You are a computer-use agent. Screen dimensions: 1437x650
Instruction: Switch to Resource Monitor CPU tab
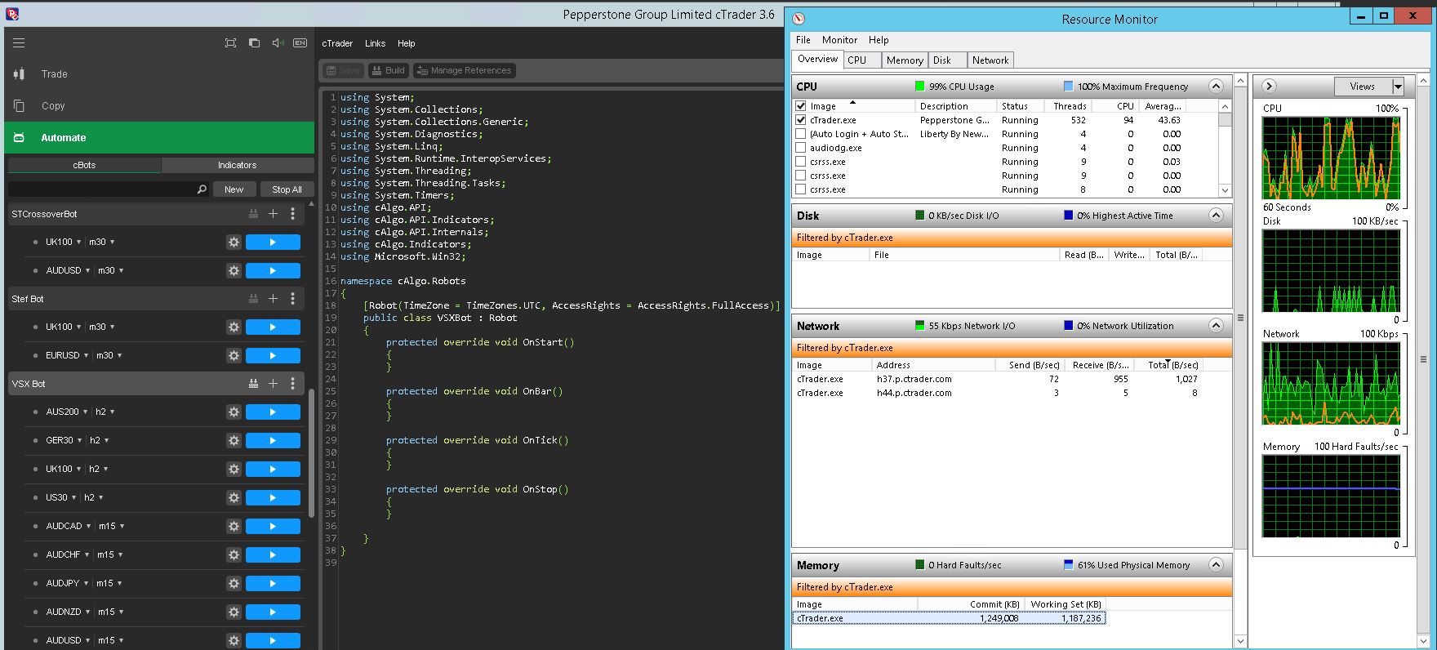pos(861,60)
